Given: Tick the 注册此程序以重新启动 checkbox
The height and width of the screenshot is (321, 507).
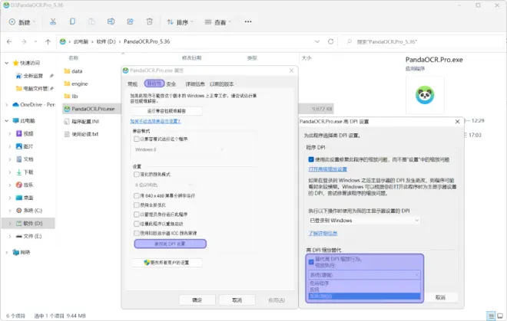Looking at the screenshot, I should 137,224.
